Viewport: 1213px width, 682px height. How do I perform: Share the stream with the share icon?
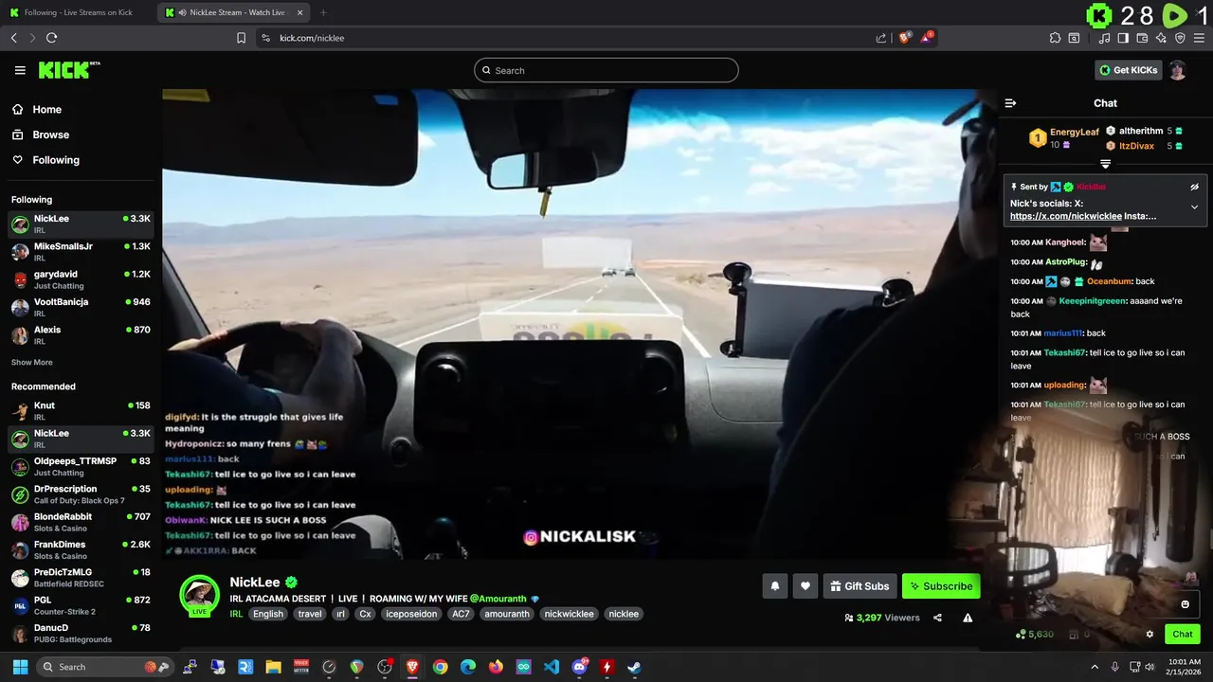(937, 618)
